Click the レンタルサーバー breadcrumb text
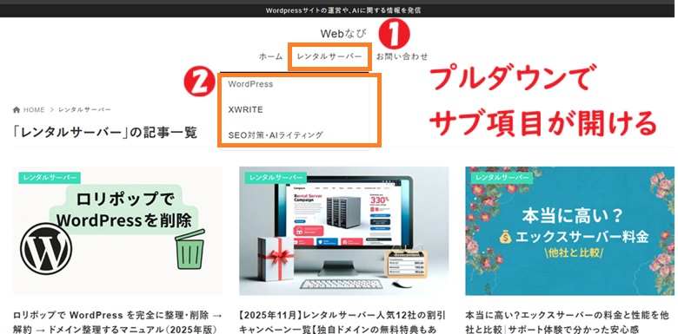The height and width of the screenshot is (334, 678). coord(84,109)
